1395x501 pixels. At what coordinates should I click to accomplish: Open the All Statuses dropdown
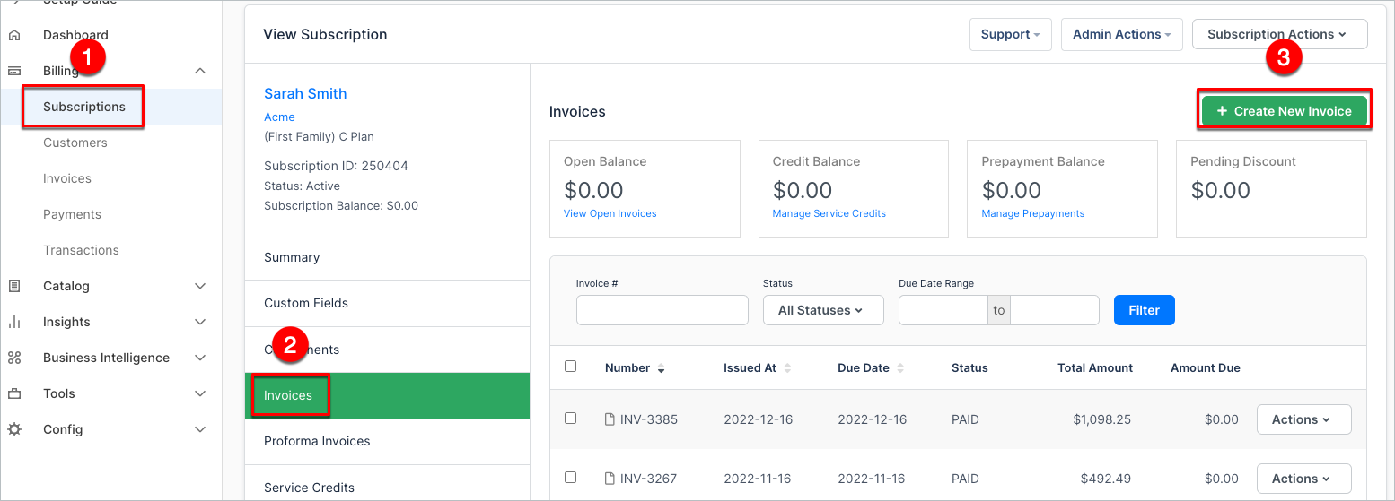[x=822, y=310]
